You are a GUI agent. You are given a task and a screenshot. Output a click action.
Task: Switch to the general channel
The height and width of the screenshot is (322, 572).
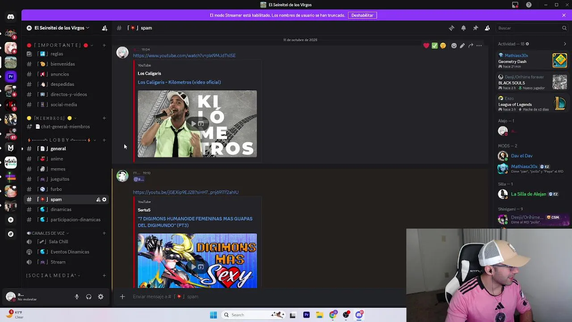point(67,148)
